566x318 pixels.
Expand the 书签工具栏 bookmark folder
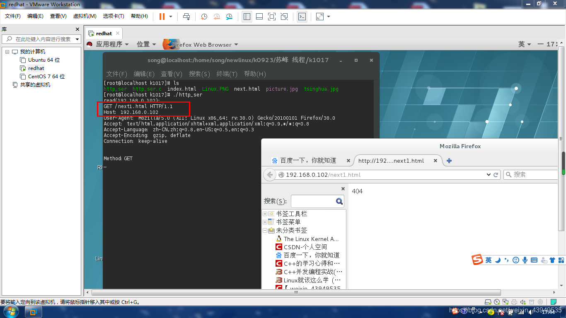click(x=265, y=214)
